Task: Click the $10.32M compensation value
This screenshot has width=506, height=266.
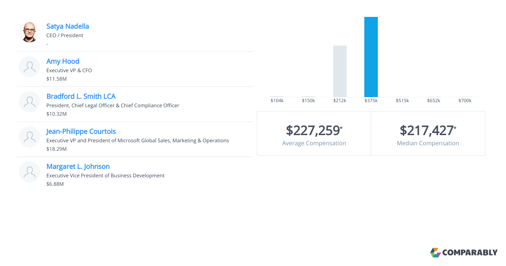Action: (x=57, y=114)
